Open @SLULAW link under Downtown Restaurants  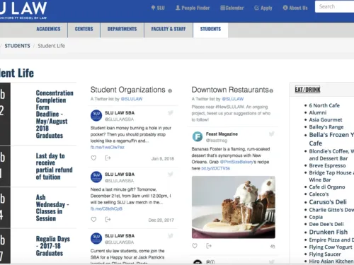233,99
